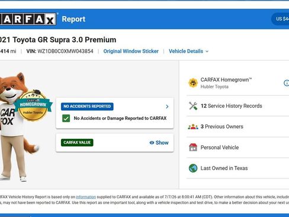Open 3 Previous Owners row
Viewport: 289px width, 217px height.
click(x=237, y=127)
